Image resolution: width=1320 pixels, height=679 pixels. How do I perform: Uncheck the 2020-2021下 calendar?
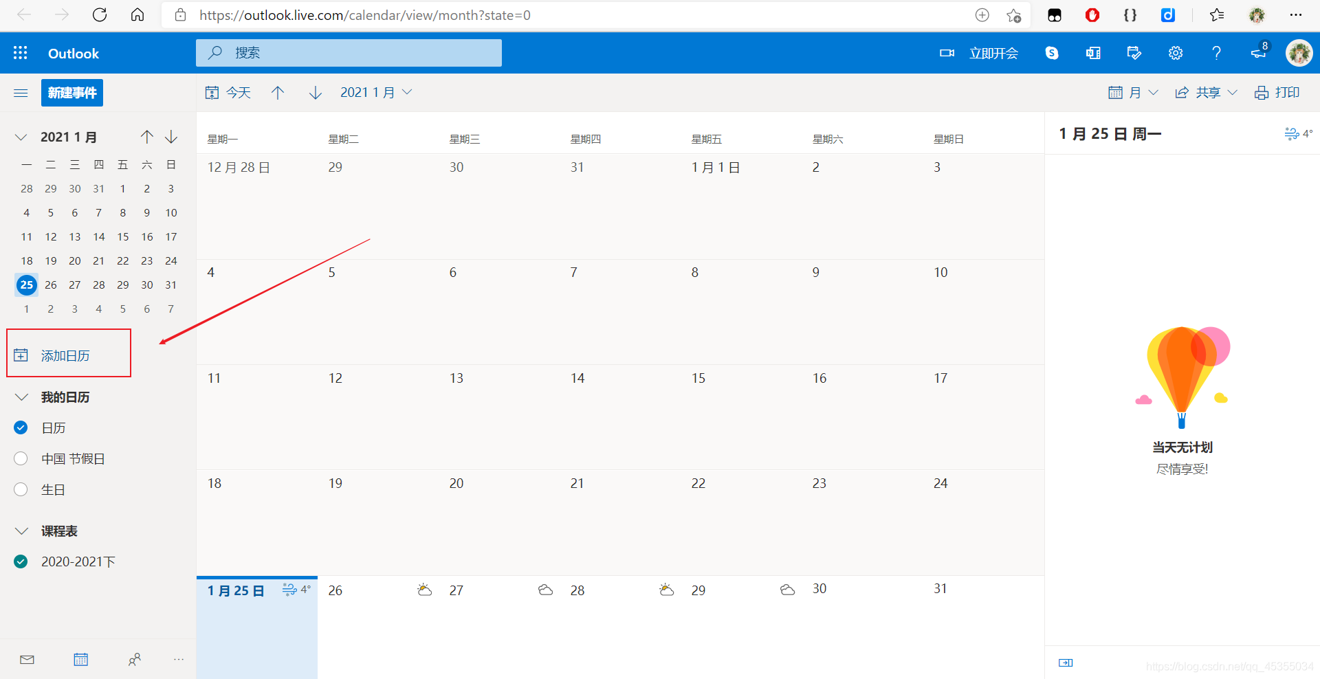[21, 561]
